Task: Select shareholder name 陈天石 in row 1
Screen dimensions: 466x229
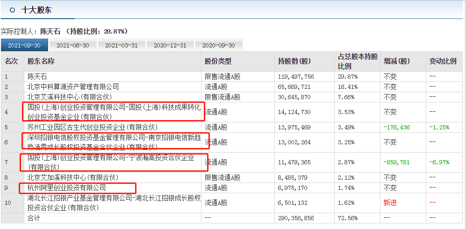Action: pos(37,77)
